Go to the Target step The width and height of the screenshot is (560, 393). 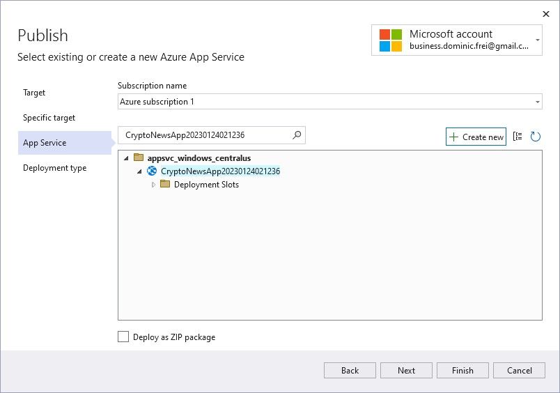34,93
